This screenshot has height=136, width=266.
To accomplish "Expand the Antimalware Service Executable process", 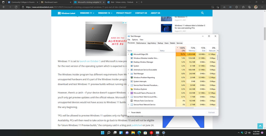I will tap(128, 70).
